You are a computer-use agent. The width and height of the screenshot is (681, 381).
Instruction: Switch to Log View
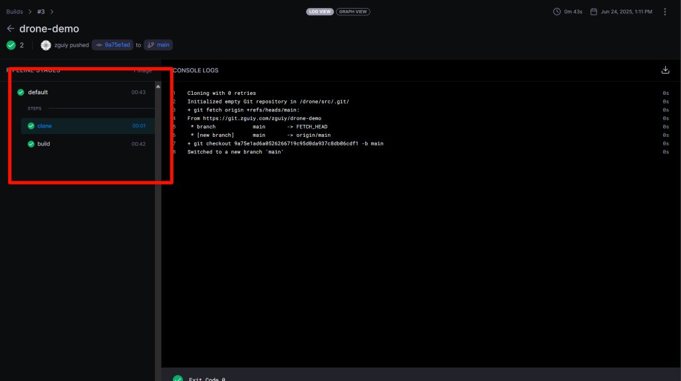coord(319,11)
